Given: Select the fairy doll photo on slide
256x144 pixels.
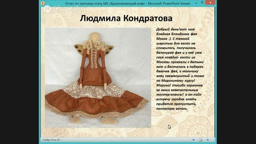Looking at the screenshot, I should [x=98, y=78].
